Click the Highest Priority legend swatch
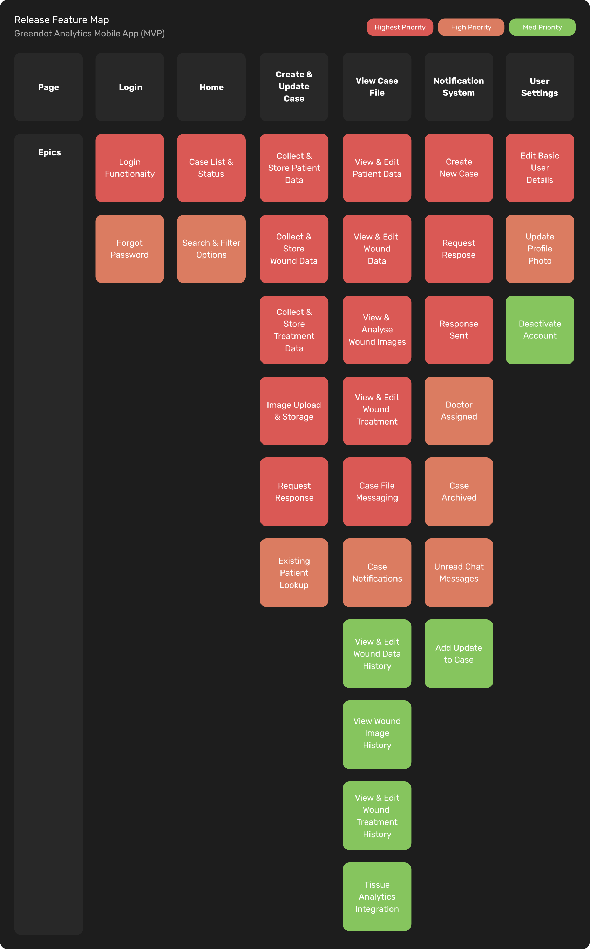The height and width of the screenshot is (949, 590). [x=400, y=27]
